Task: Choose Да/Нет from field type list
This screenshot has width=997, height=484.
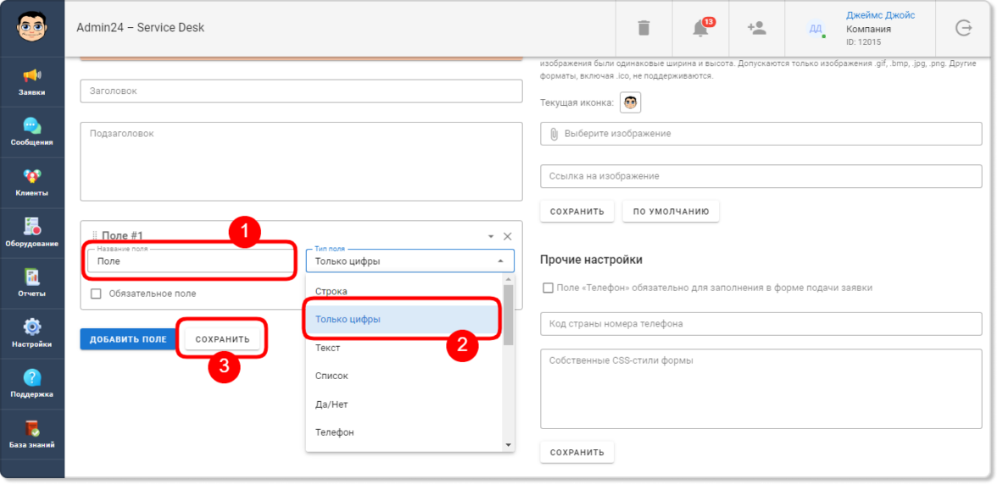Action: pyautogui.click(x=331, y=404)
